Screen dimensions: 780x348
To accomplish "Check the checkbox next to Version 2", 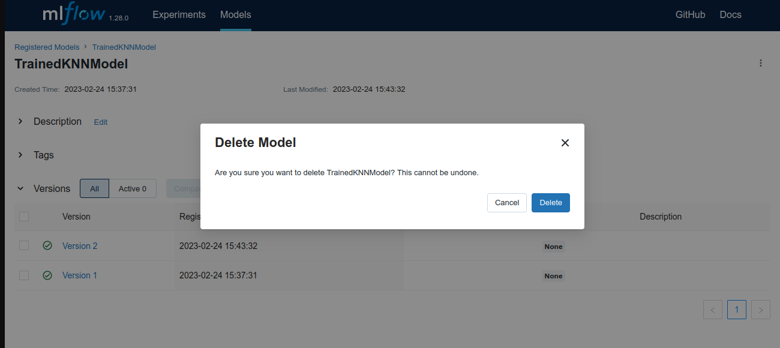I will (24, 245).
